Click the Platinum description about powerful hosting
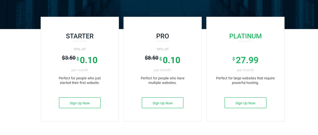Viewport: 318px width, 135px height. pos(245,80)
